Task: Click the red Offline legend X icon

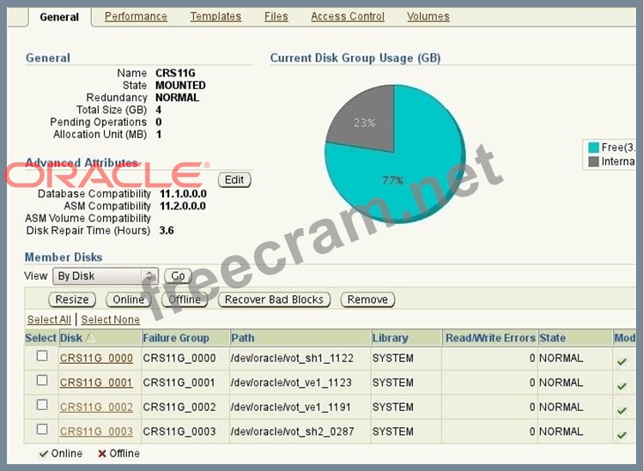Action: 102,454
